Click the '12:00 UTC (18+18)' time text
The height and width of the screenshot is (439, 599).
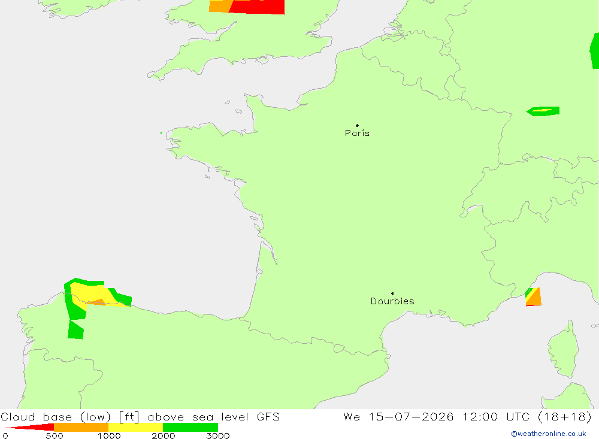click(x=527, y=416)
